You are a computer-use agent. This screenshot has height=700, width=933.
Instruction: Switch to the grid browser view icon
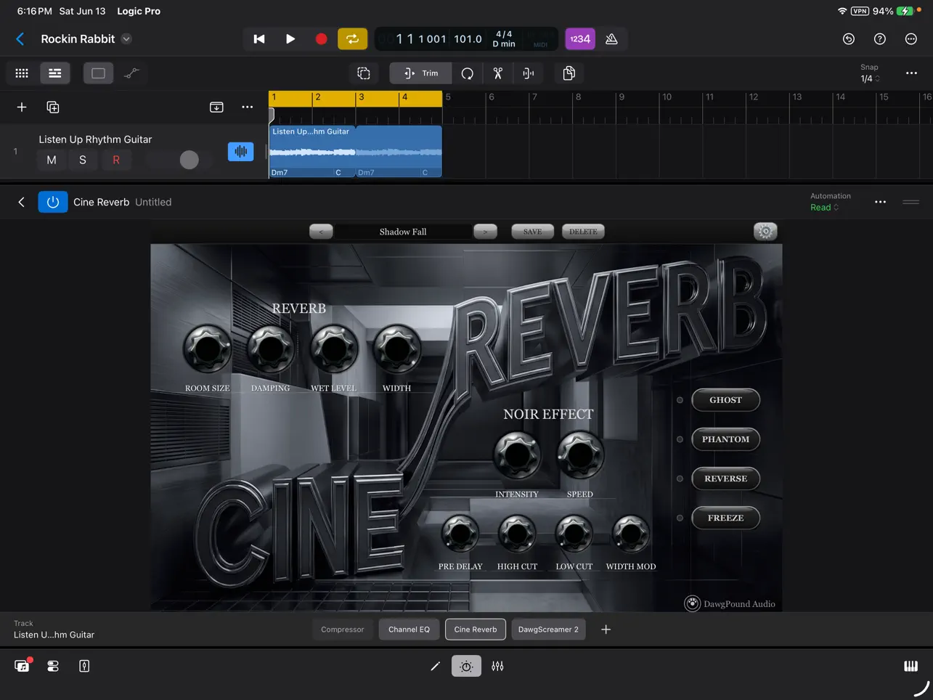point(22,73)
